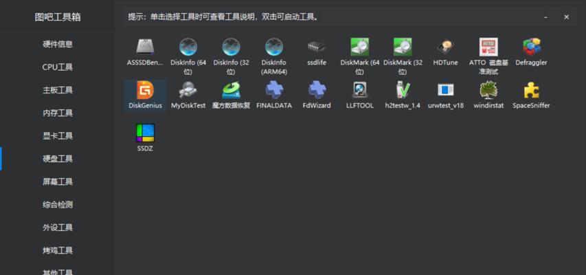The height and width of the screenshot is (275, 586).
Task: Select the urwtest_v18 icon
Action: (x=445, y=90)
